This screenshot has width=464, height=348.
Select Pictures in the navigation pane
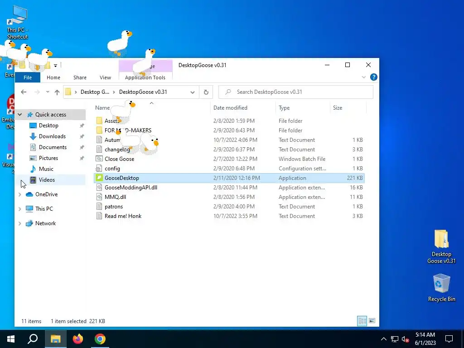(x=48, y=158)
